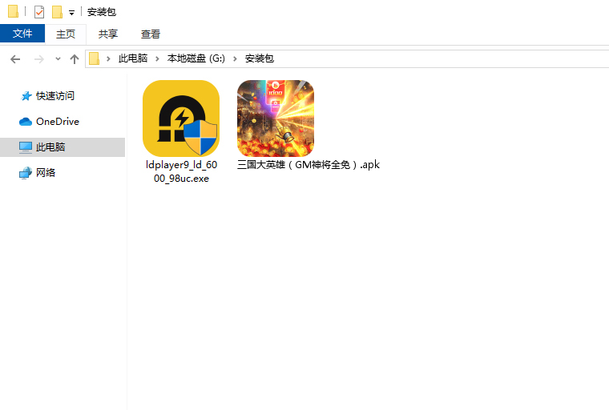Select 此电脑 in navigation pane
This screenshot has height=410, width=609.
point(63,147)
